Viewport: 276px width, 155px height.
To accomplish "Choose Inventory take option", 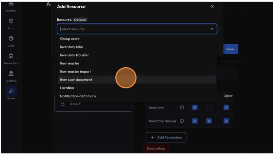I will tap(137, 47).
